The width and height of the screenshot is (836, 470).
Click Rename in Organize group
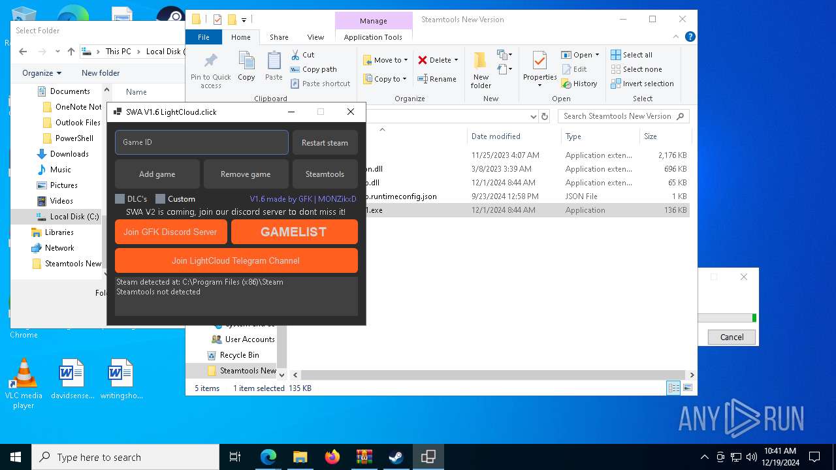pos(437,79)
